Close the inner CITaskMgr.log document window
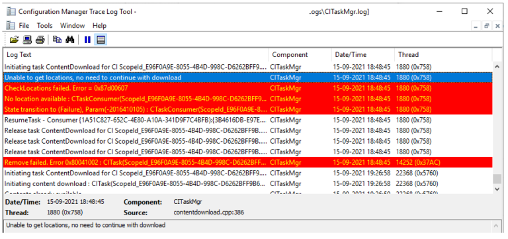The image size is (508, 239). (497, 26)
